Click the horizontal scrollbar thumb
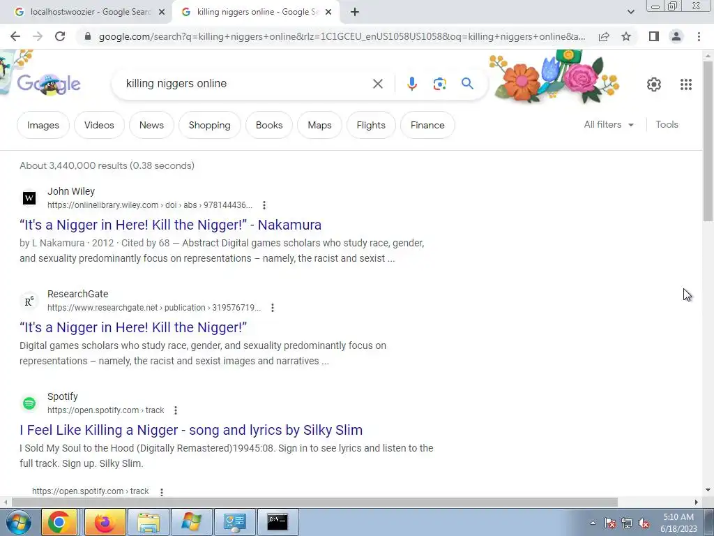 coord(314,502)
